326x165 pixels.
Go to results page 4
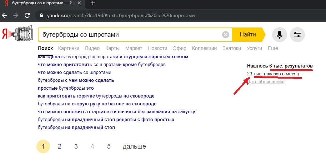coord(92,146)
